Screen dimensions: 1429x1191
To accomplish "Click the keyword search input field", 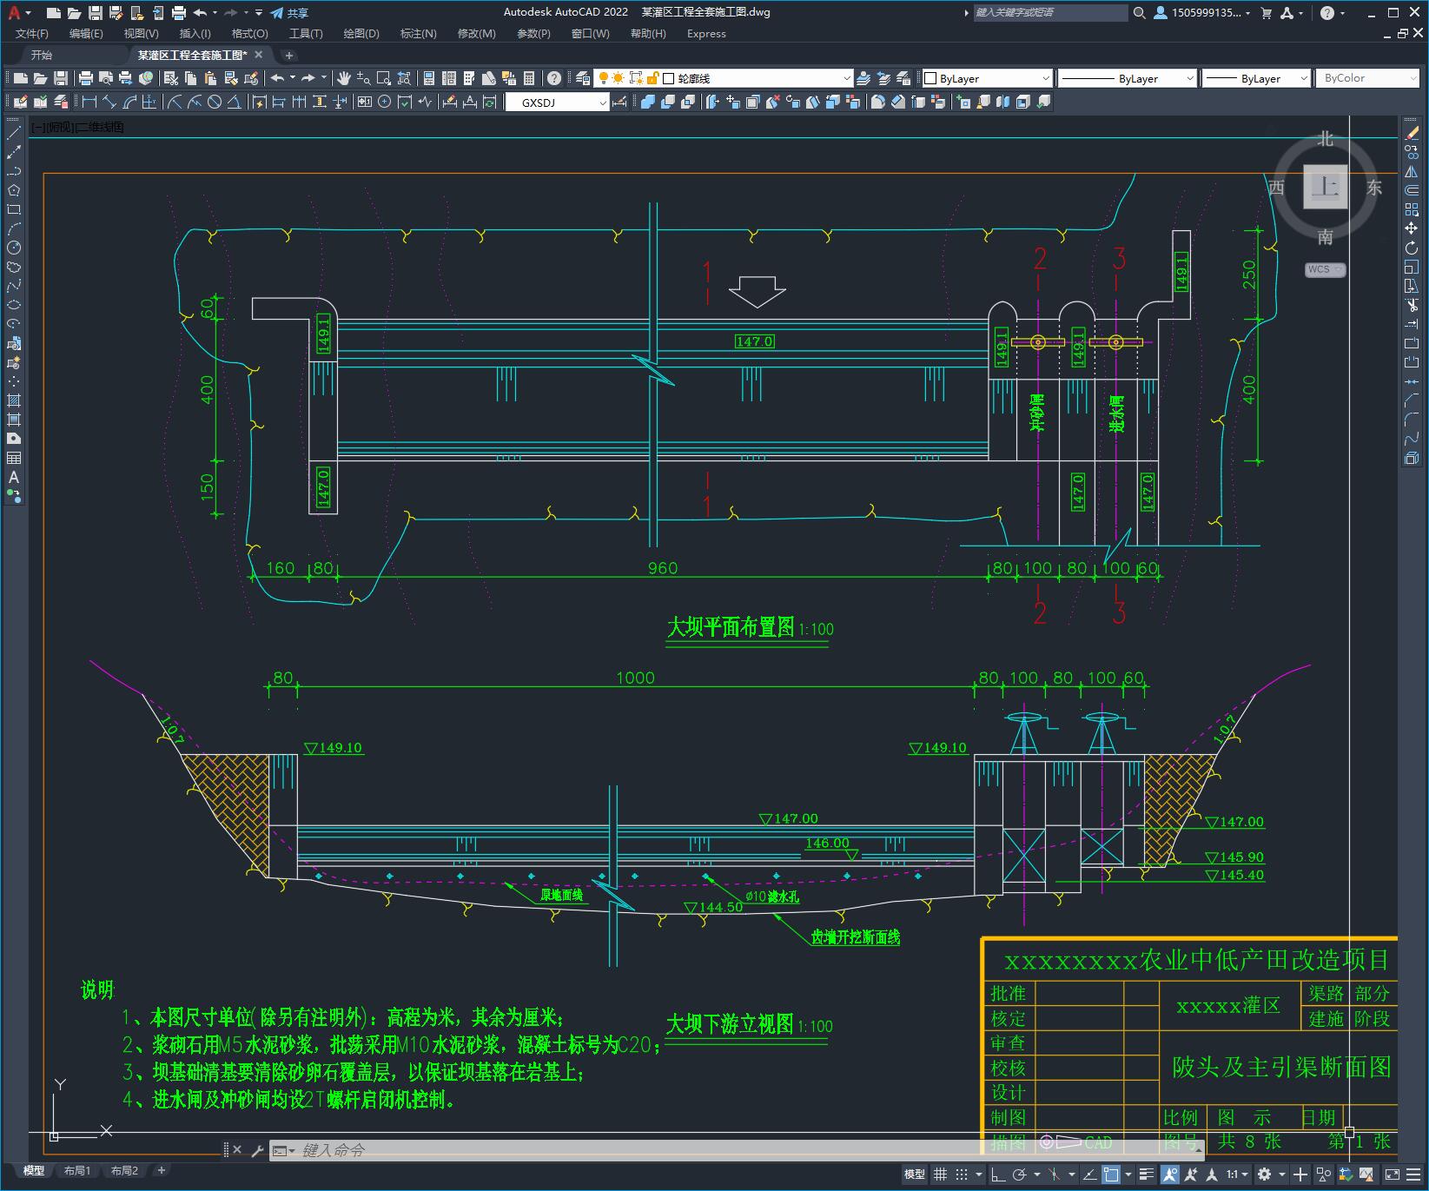I will pyautogui.click(x=1049, y=13).
